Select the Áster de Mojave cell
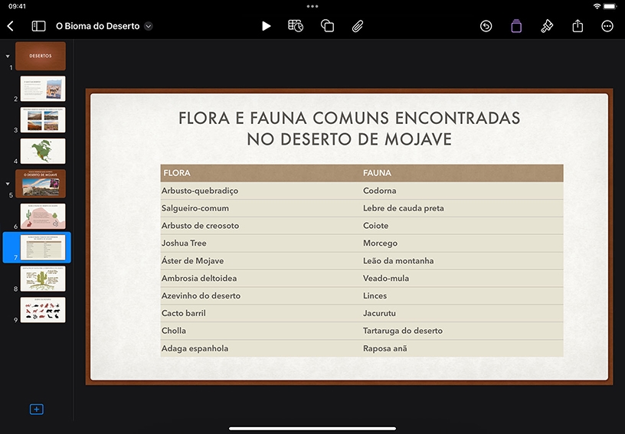 pos(261,261)
